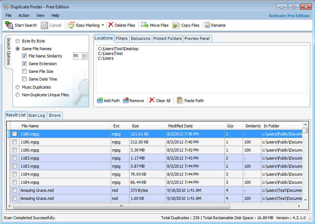Click the Delete Files red X icon
Viewport: 315px width, 224px height.
pyautogui.click(x=111, y=25)
